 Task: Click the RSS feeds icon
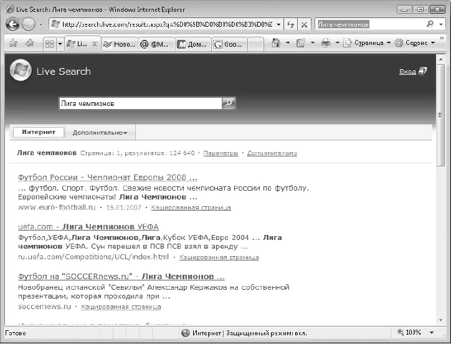point(300,43)
